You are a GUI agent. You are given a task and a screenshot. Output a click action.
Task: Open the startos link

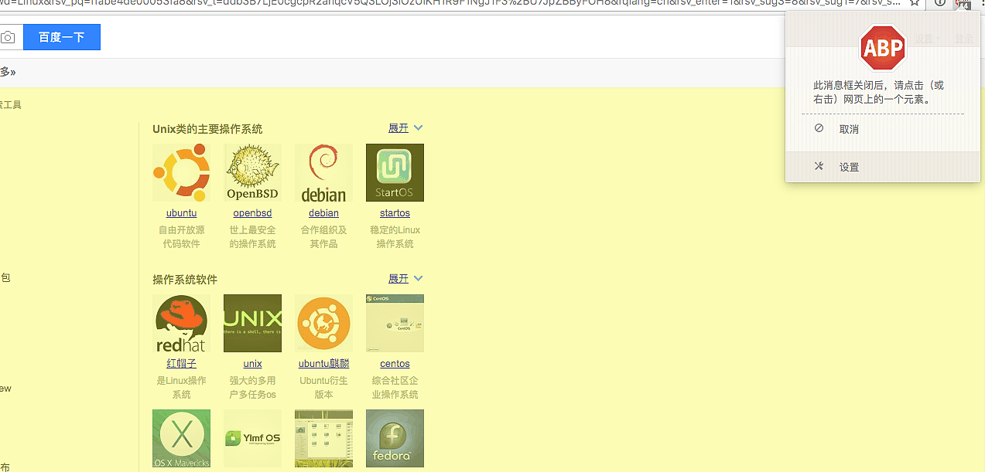395,213
